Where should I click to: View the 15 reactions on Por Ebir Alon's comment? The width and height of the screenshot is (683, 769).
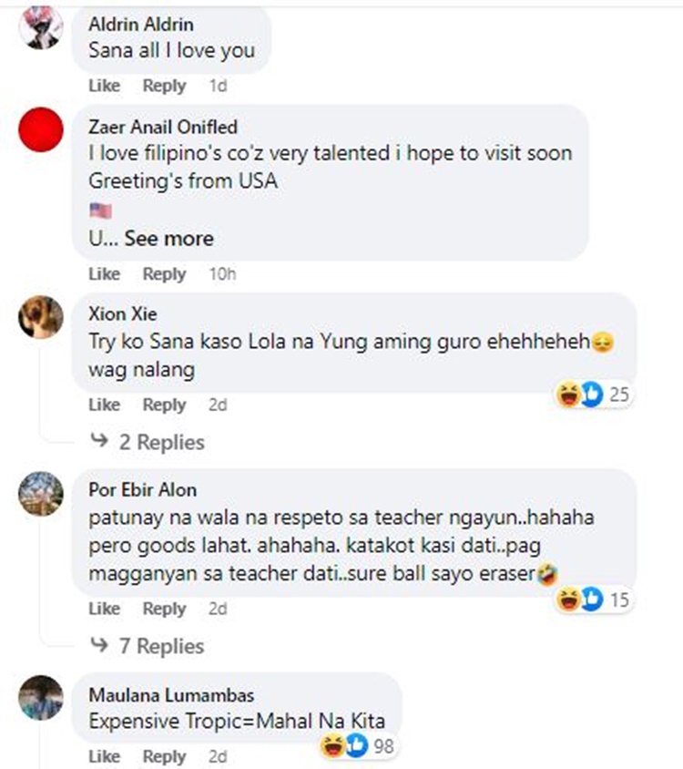click(593, 600)
